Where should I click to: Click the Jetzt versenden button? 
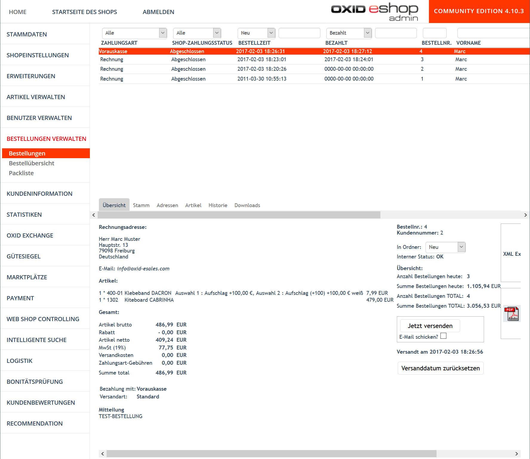click(430, 326)
